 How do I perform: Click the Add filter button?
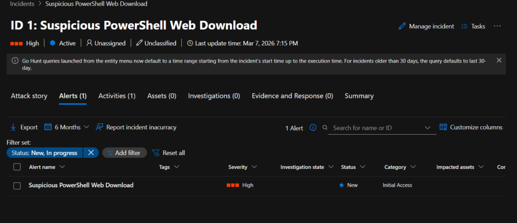(125, 152)
